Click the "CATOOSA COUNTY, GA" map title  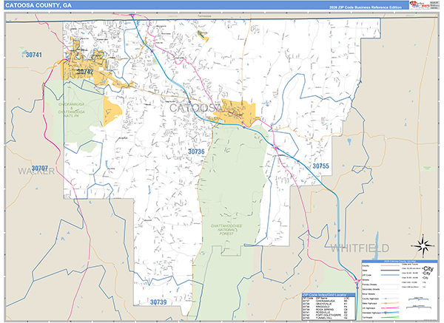[x=38, y=5]
